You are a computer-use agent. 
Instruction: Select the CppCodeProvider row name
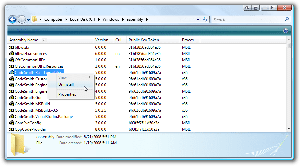[x=30, y=129]
